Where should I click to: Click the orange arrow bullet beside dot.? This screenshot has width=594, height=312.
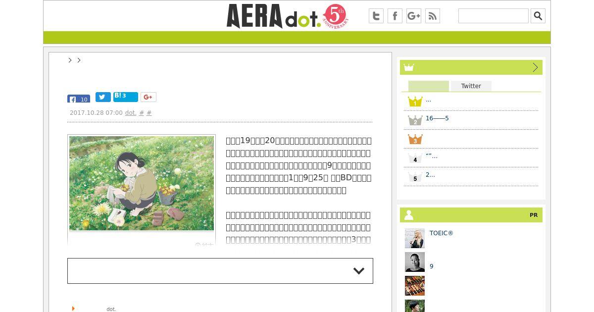pos(73,309)
